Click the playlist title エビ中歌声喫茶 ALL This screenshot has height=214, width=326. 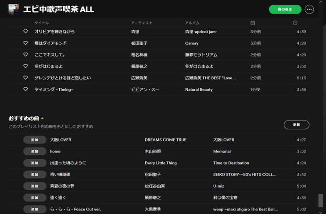click(x=59, y=9)
